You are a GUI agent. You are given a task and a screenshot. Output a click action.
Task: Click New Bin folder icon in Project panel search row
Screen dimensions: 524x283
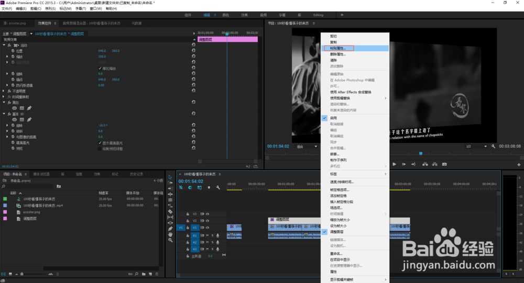coord(59,186)
